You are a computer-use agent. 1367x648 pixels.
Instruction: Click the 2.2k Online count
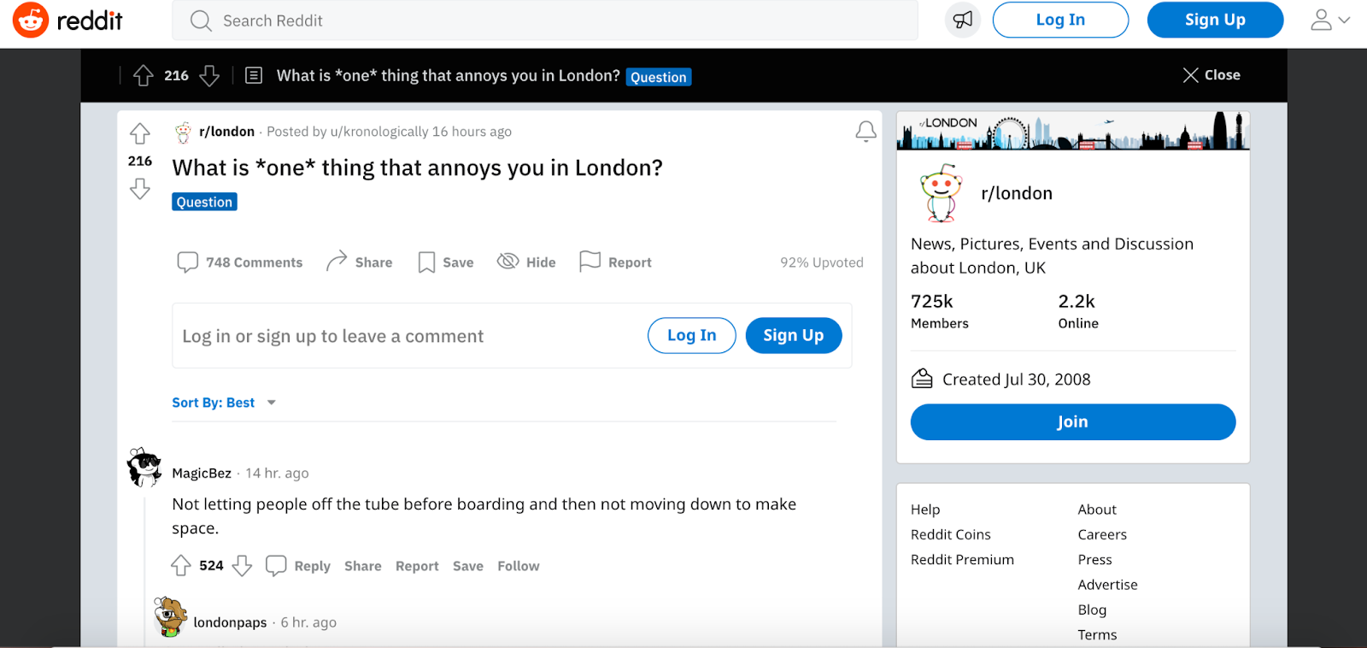[1078, 311]
